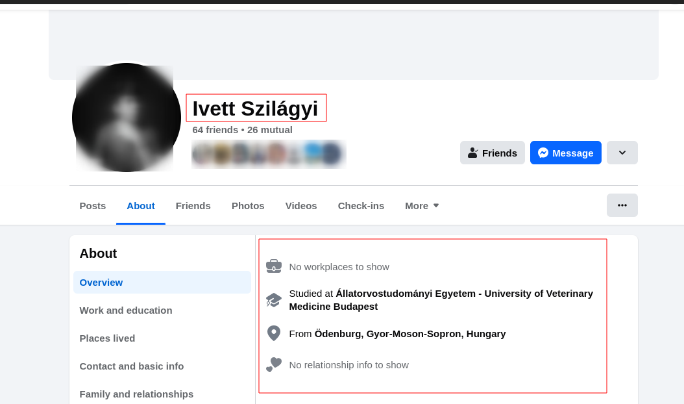Open the Check-ins tab

(x=361, y=205)
